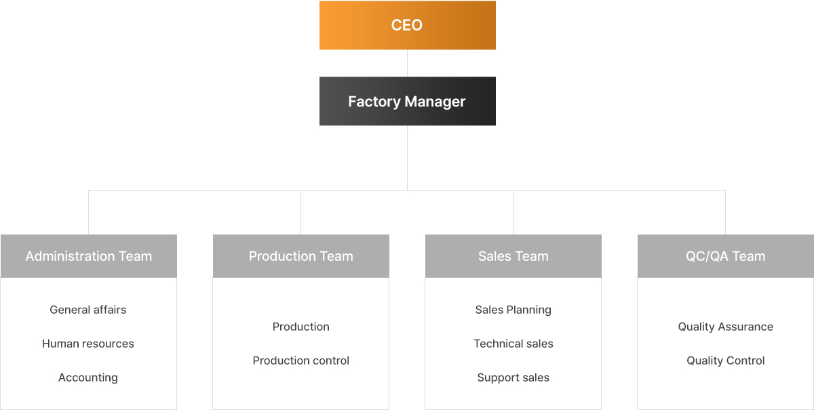Viewport: 814px width, 410px height.
Task: Select the Production Team header
Action: 301,256
